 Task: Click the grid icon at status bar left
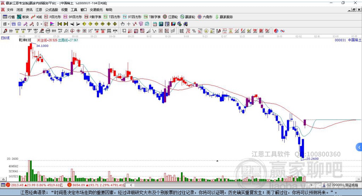3,185
